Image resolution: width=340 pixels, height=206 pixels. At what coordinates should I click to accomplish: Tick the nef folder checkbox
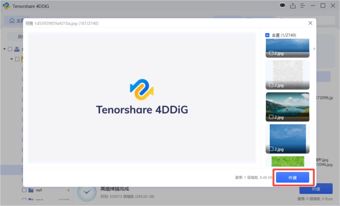(x=24, y=190)
